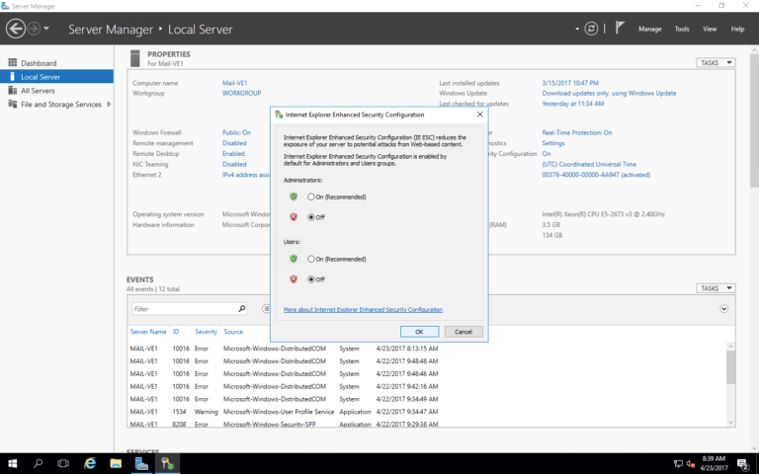
Task: Click the UTC Coordinated Universal Time link
Action: coord(589,164)
